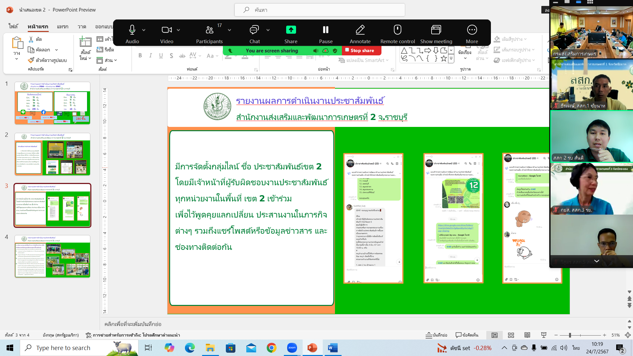Adjust the zoom level slider
633x356 pixels.
point(570,335)
